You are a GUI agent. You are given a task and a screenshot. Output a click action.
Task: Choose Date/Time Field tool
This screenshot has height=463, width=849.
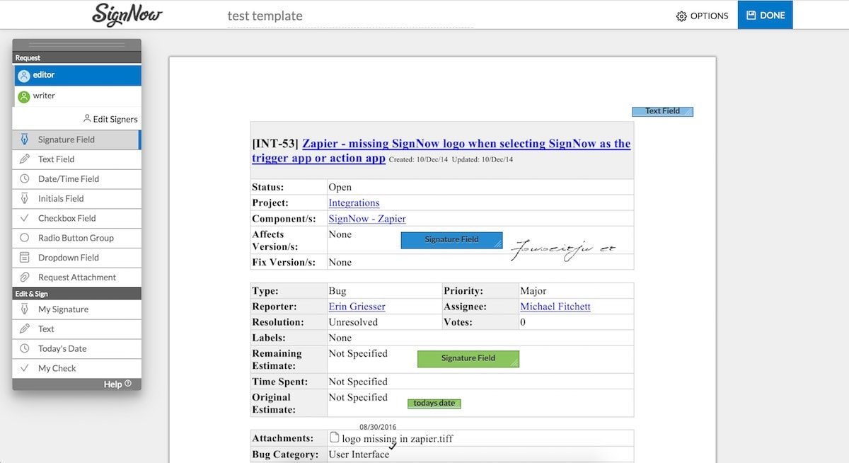coord(76,179)
